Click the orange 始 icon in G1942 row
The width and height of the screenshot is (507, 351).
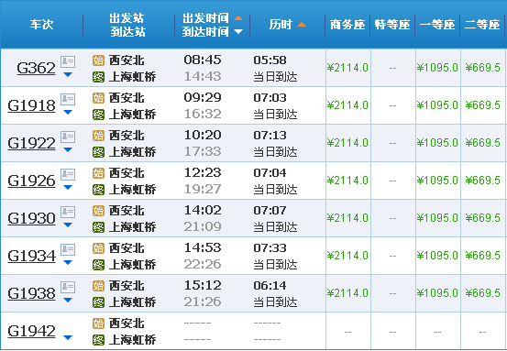[x=98, y=323]
